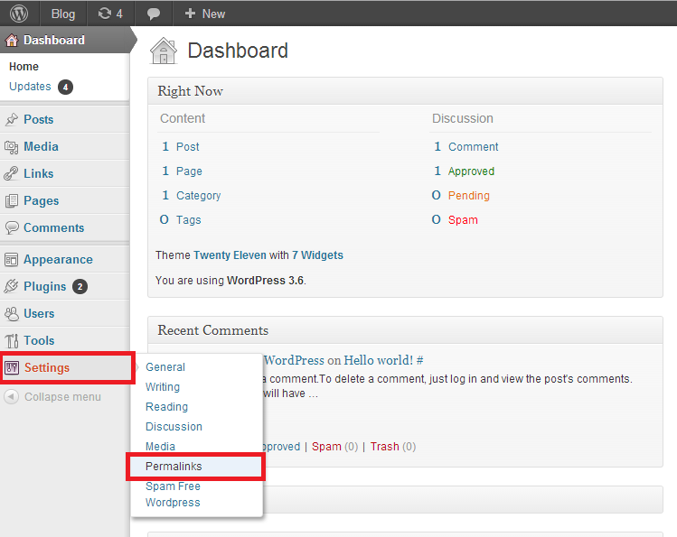Click the Links chain icon

tap(11, 173)
